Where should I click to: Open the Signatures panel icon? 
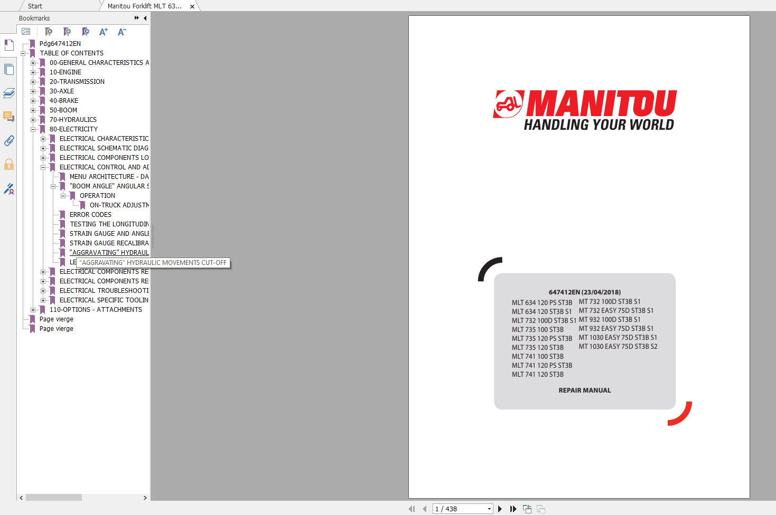(x=9, y=188)
